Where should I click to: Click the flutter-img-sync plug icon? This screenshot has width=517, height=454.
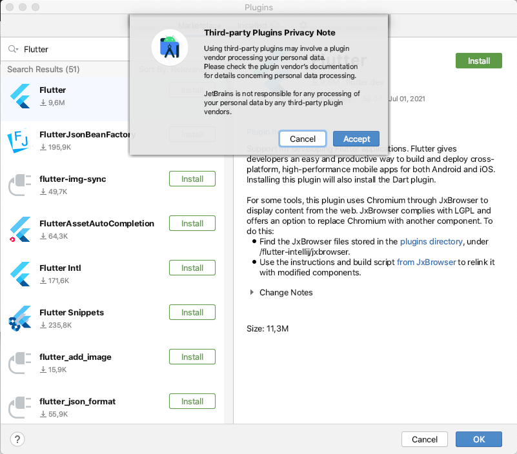coord(21,185)
